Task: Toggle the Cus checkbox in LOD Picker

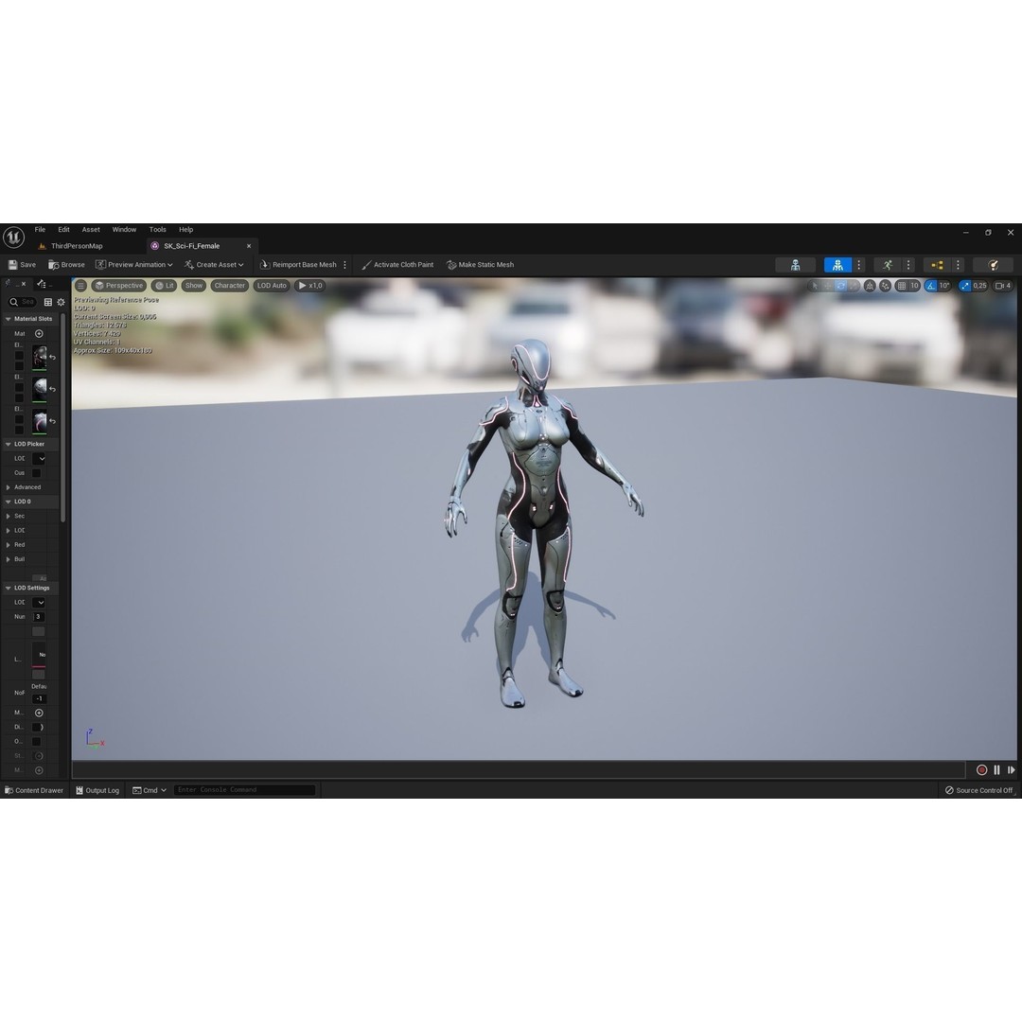Action: pyautogui.click(x=37, y=473)
